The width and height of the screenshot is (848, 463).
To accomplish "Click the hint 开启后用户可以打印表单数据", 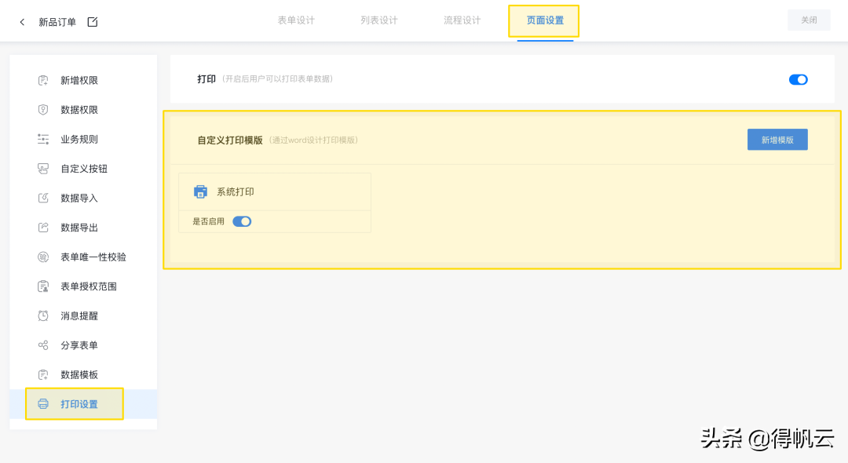I will tap(278, 79).
